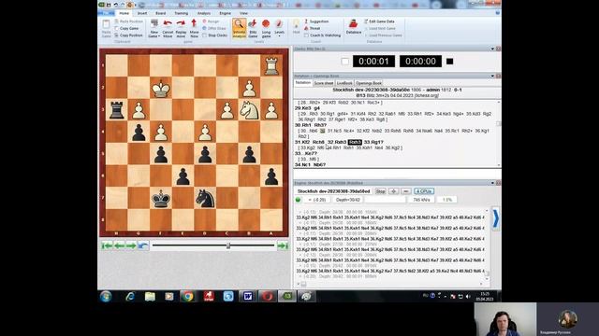Click blue take-back arrow below board

tap(143, 245)
